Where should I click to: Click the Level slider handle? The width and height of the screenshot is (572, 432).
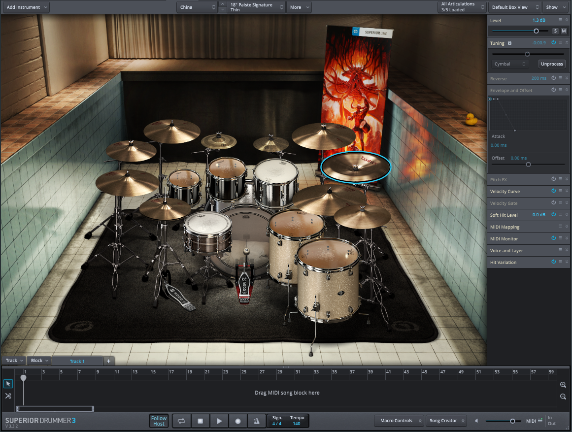click(x=536, y=31)
